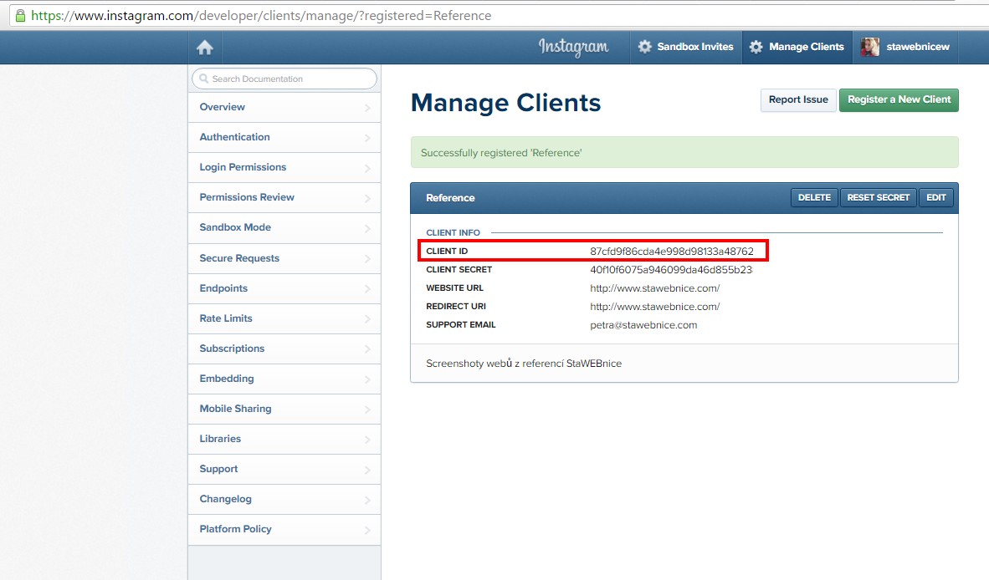Image resolution: width=989 pixels, height=580 pixels.
Task: Edit the Reference client
Action: (936, 198)
